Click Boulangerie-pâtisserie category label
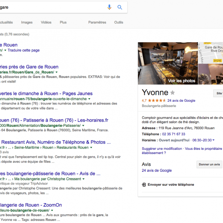This screenshot has height=223, width=223. pos(159,106)
